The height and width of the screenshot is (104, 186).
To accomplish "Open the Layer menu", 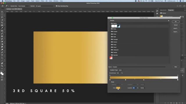I will tap(28, 1).
